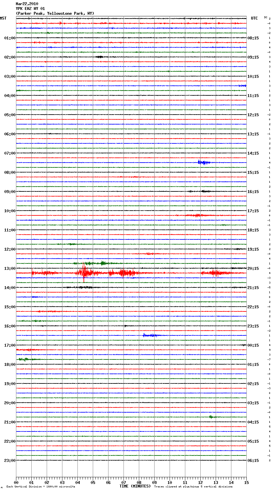Click the Each Vertical Division microvolts note
The width and height of the screenshot is (272, 491).
[41, 487]
